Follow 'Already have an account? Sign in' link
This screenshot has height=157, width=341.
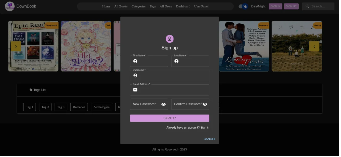[x=188, y=128]
